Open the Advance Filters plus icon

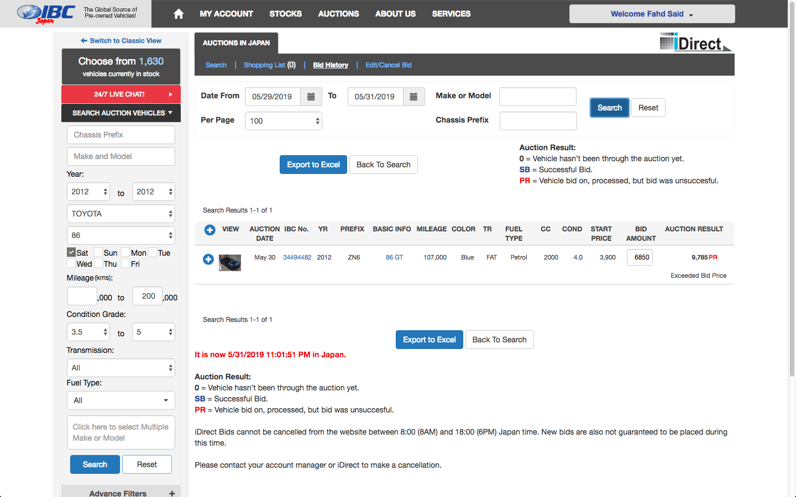coord(172,494)
